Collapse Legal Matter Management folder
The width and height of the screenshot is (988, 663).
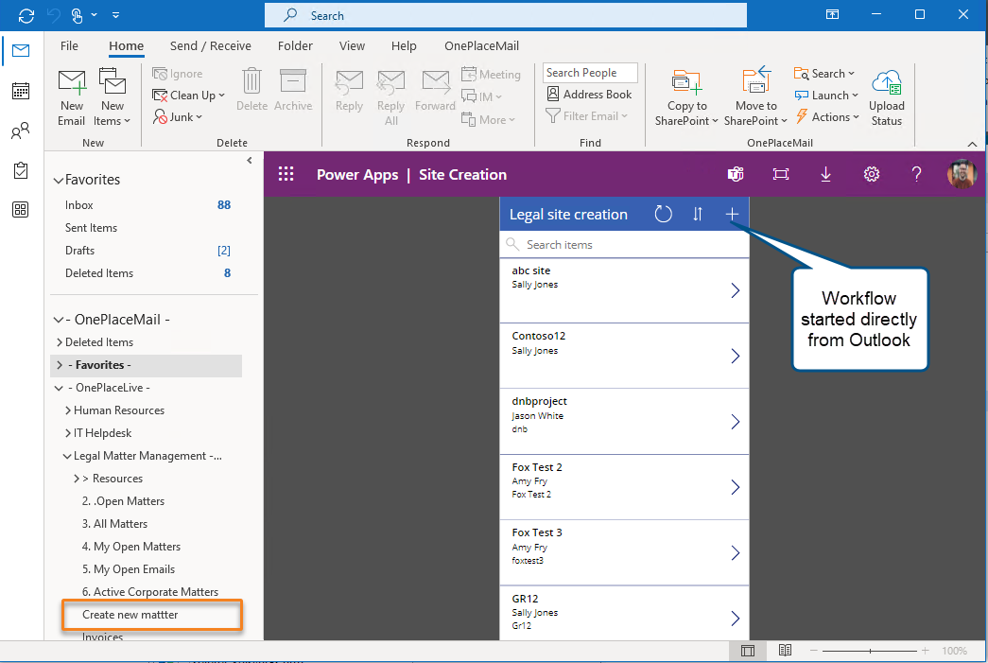(67, 456)
